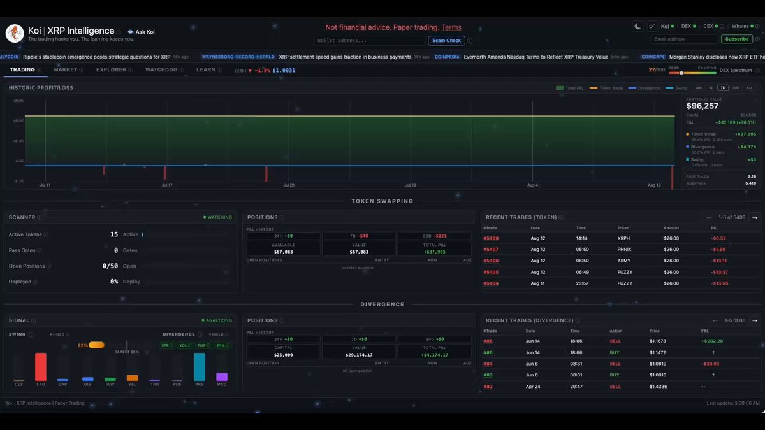This screenshot has height=430, width=765.
Task: Toggle the Swing chart series
Action: point(676,88)
